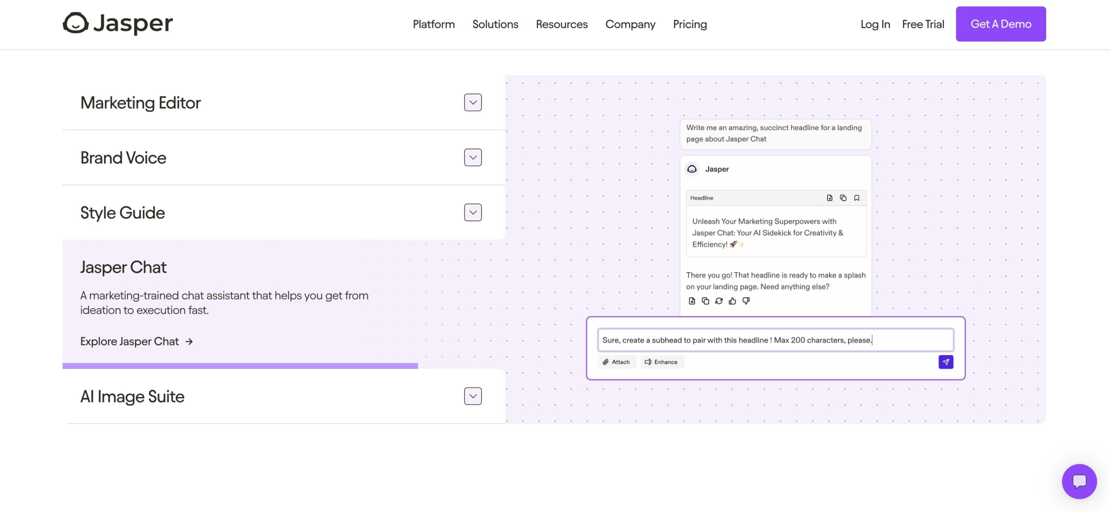Regenerate Jasper's chat response
This screenshot has width=1110, height=512.
click(719, 300)
